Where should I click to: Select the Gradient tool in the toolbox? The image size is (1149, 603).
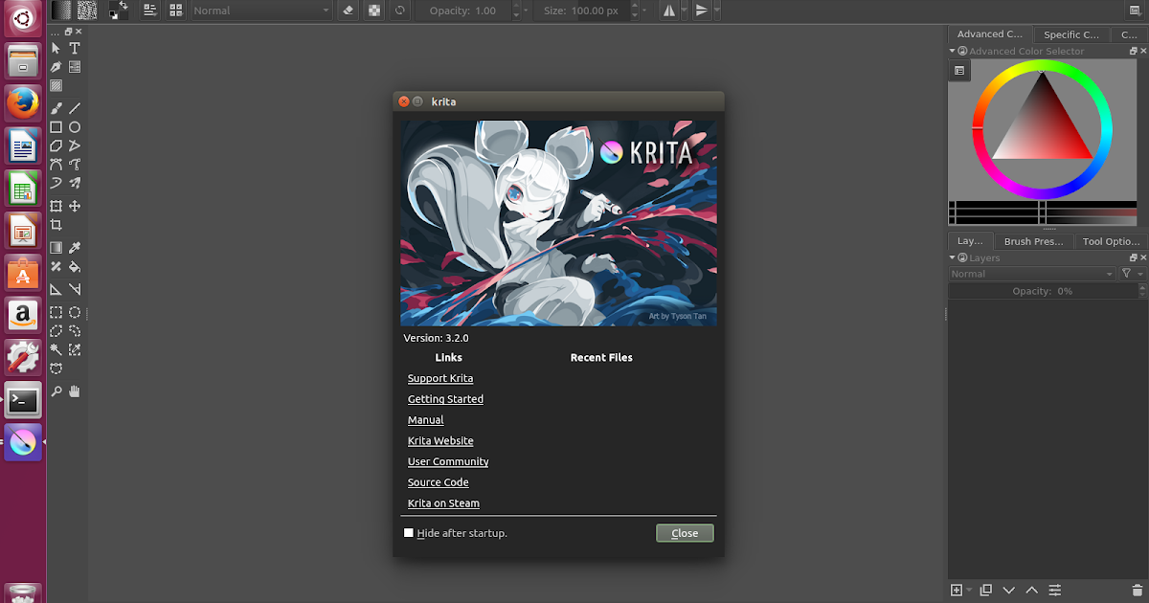pyautogui.click(x=56, y=248)
